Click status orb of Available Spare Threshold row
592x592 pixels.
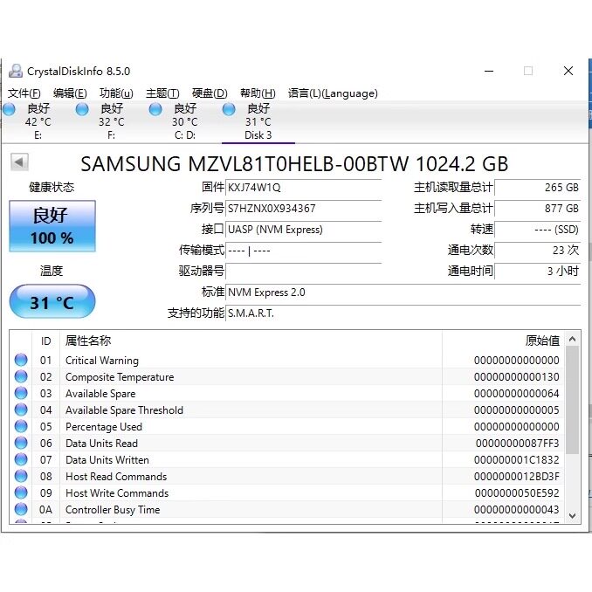tap(21, 410)
